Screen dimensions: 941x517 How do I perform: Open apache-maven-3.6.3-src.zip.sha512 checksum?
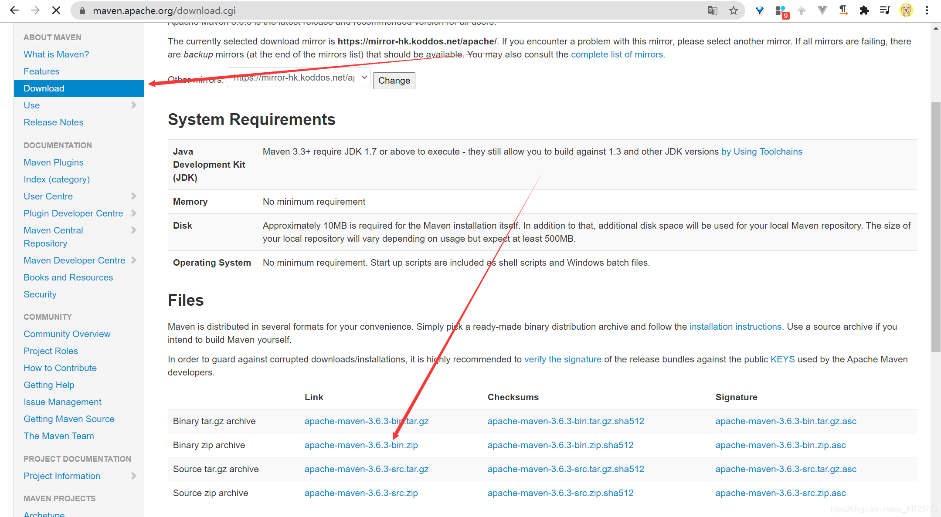[x=561, y=493]
